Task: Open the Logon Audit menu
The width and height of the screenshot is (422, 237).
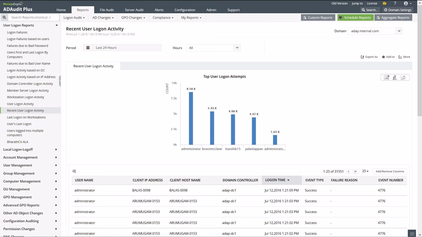Action: 74,17
